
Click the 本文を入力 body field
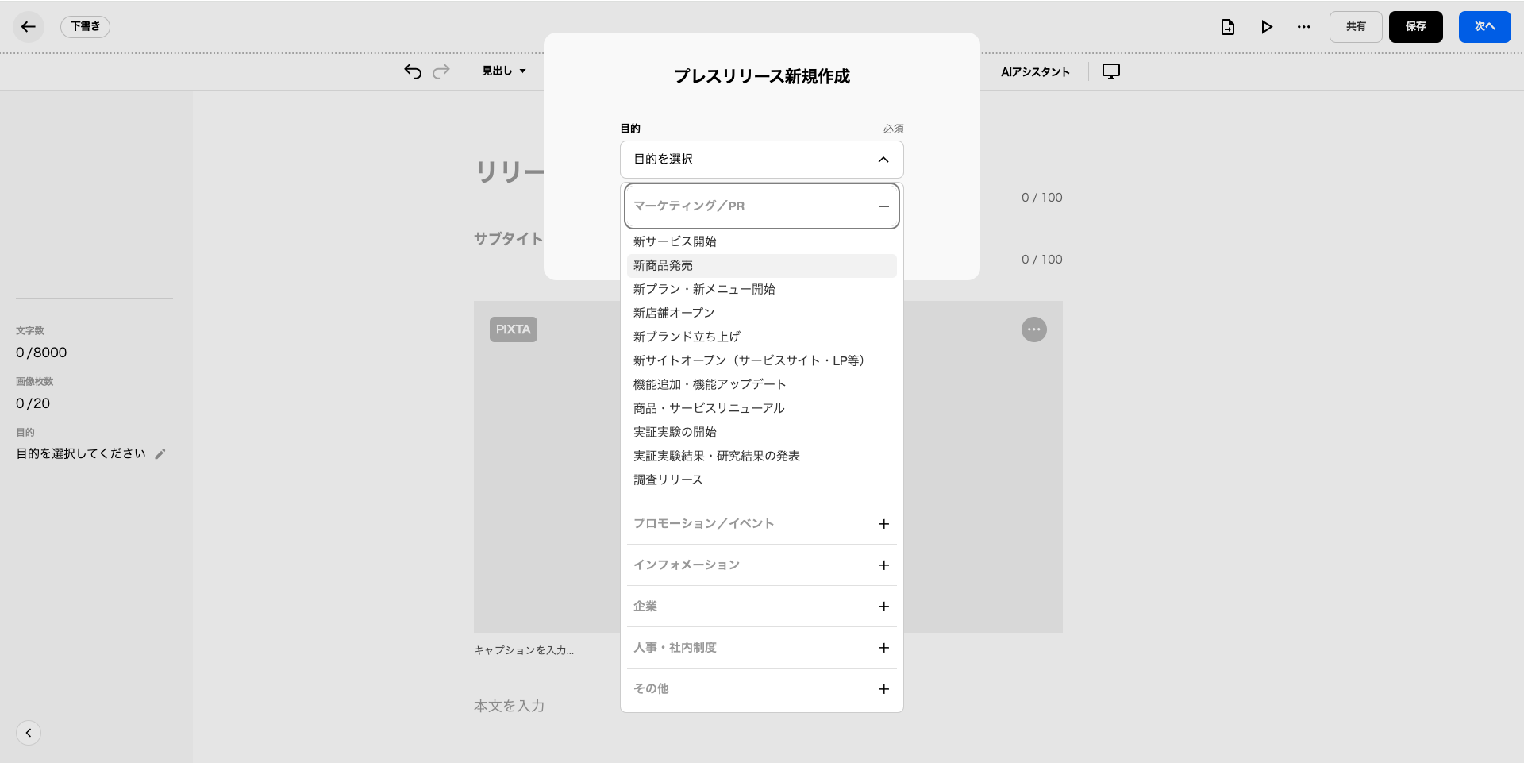pos(509,706)
